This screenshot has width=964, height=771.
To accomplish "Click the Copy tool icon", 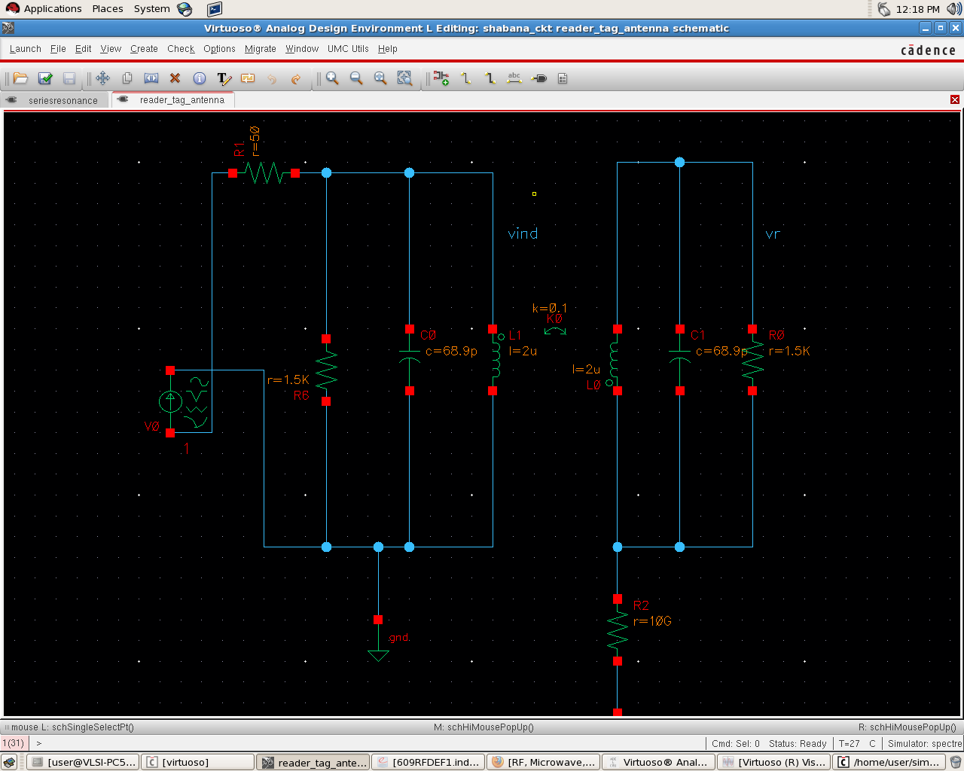I will [127, 78].
